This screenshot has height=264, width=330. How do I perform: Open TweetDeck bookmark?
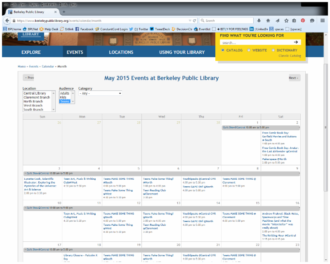point(160,29)
